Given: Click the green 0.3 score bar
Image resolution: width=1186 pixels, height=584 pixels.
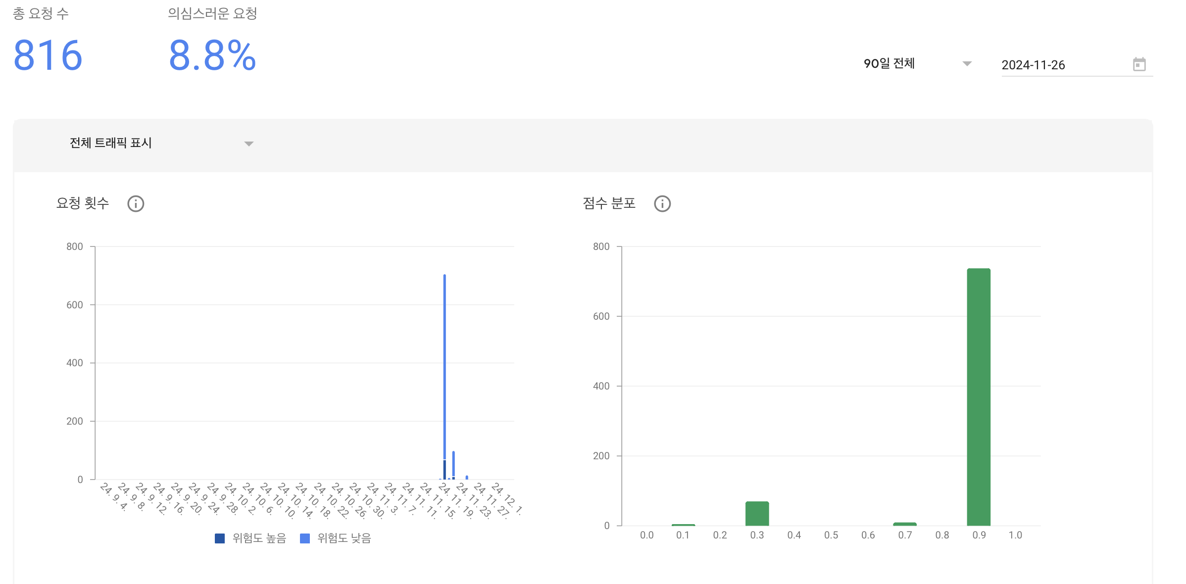Looking at the screenshot, I should click(x=757, y=514).
